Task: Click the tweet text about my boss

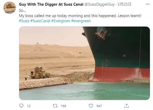Action: 80,16
